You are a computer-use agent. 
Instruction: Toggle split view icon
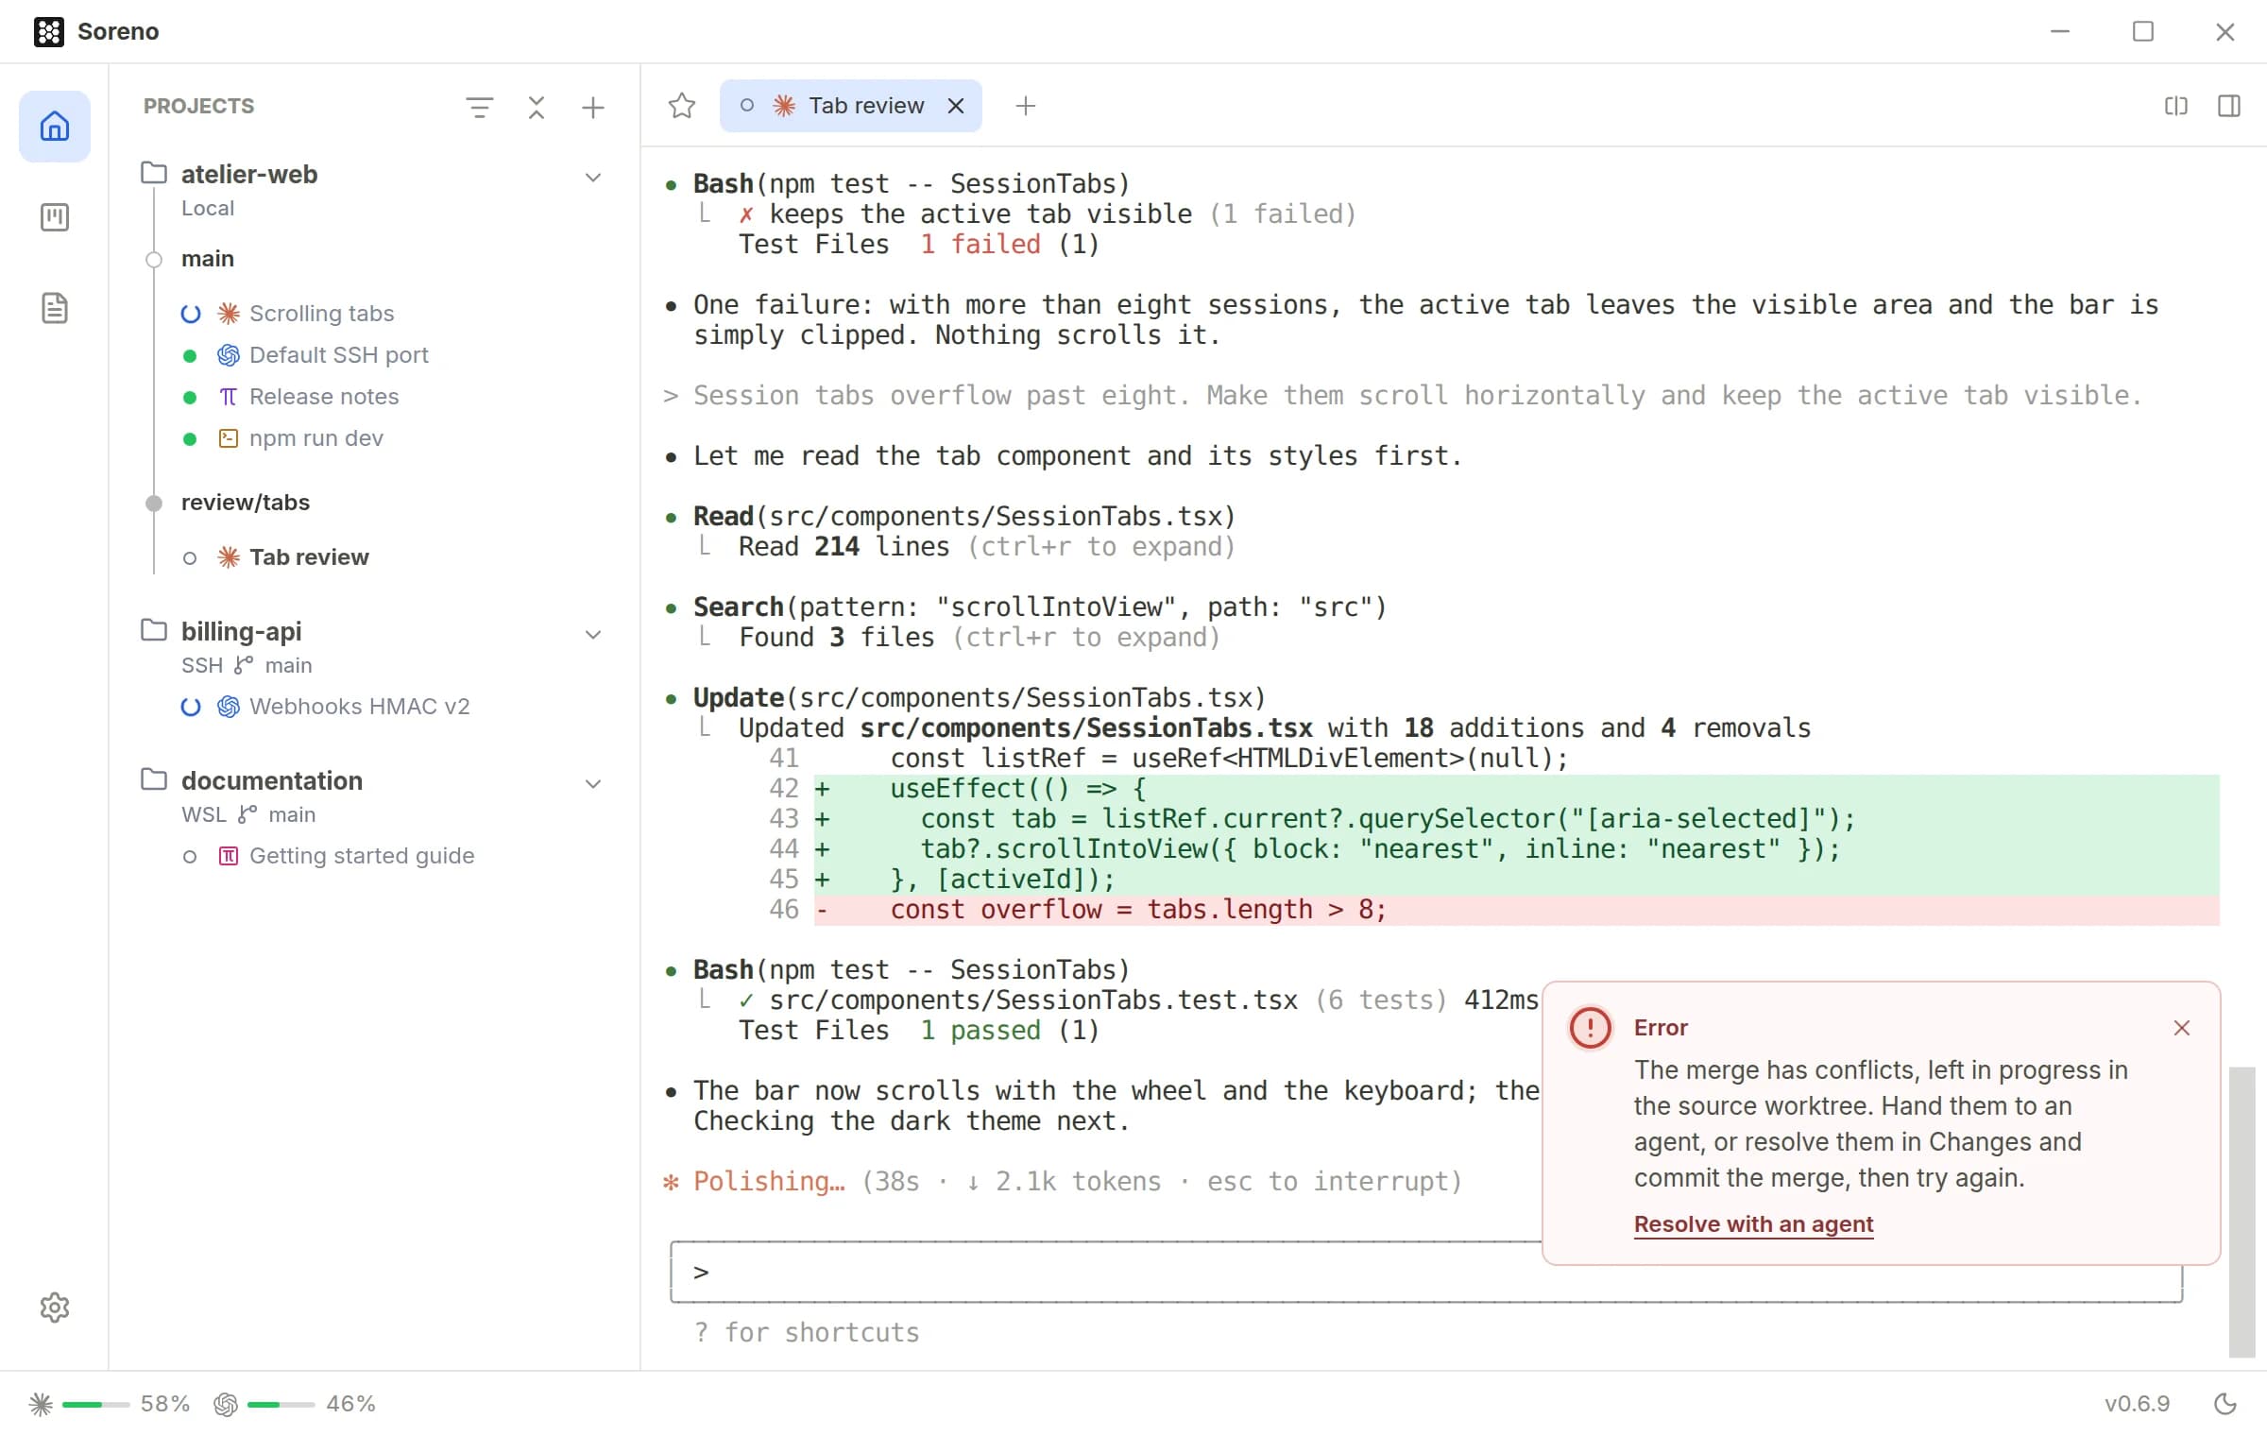point(2176,106)
